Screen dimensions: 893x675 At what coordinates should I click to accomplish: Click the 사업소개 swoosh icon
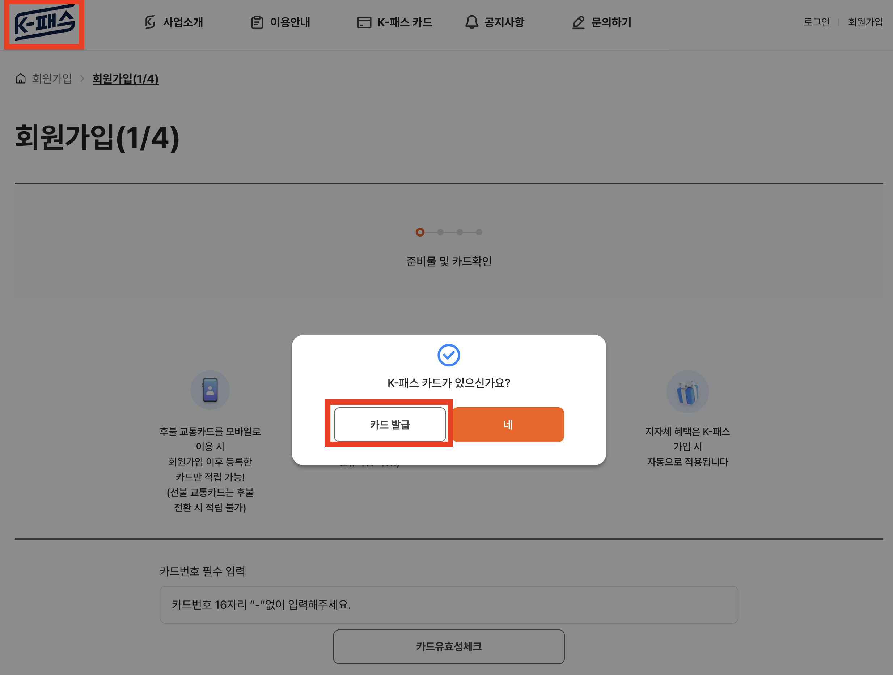(150, 22)
